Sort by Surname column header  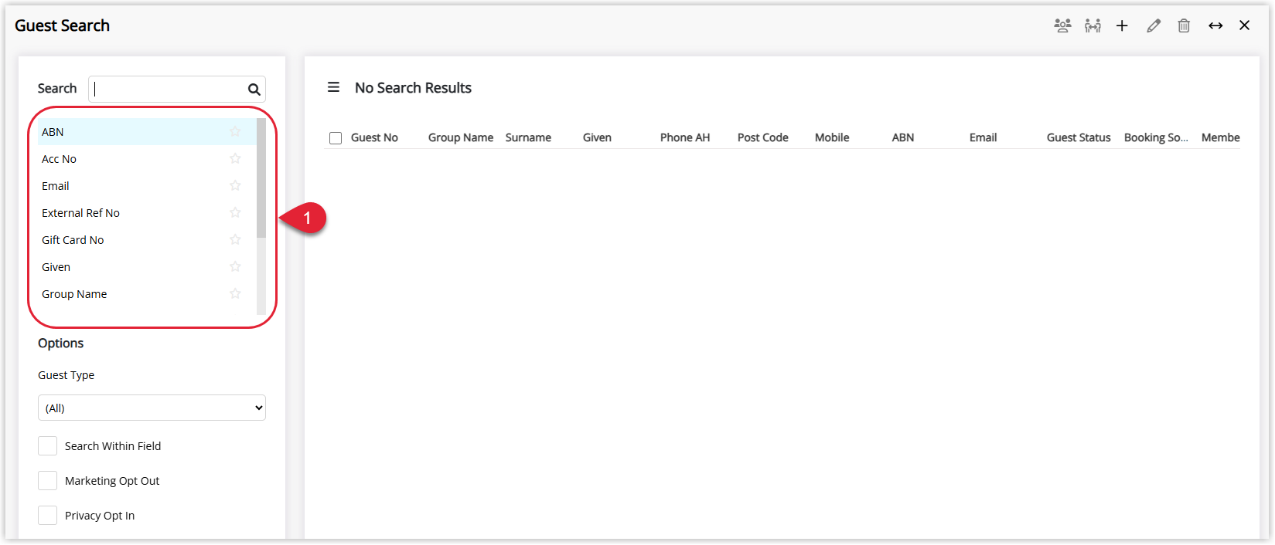[x=528, y=137]
